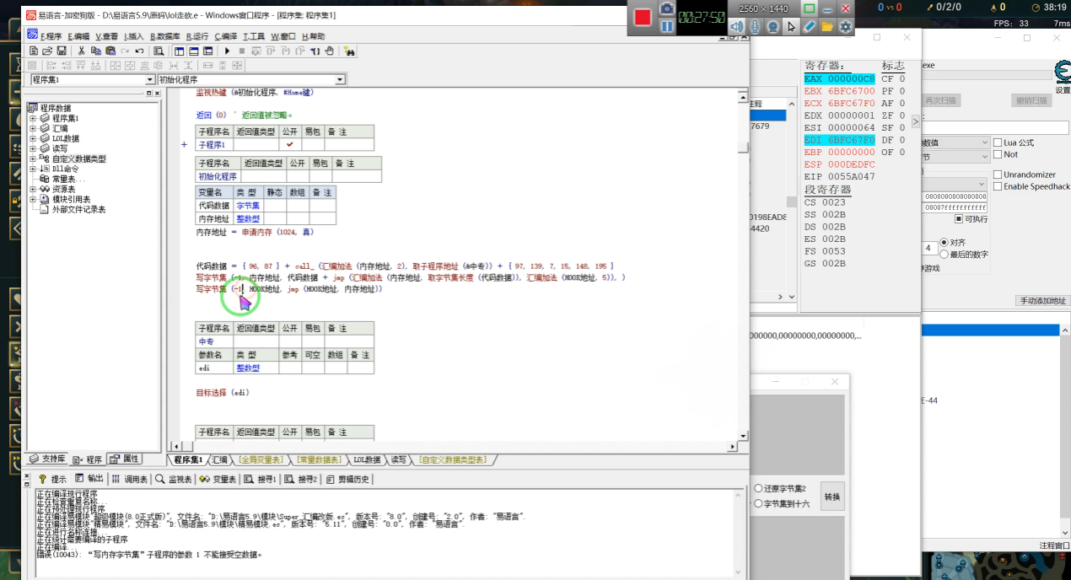
Task: Click the camera snapshot icon on the recorder
Action: point(667,8)
